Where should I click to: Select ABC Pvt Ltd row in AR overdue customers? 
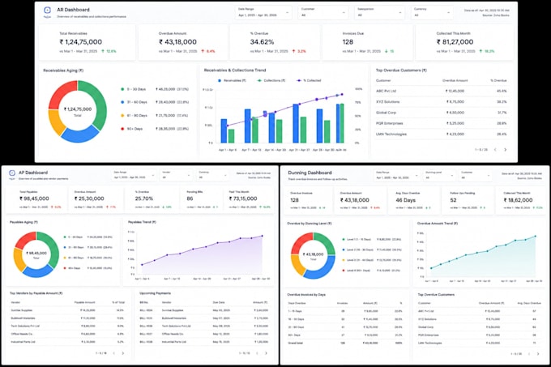click(442, 91)
